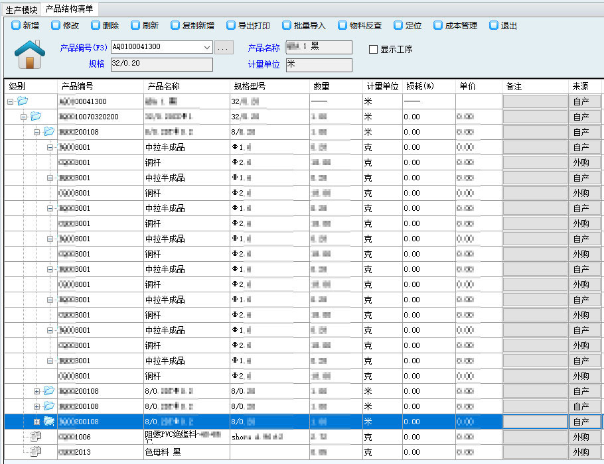Screen dimensions: 604x464
Task: Click the 删除 toolbar button
Action: click(105, 26)
